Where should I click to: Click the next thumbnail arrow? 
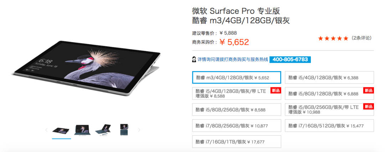pos(139,130)
